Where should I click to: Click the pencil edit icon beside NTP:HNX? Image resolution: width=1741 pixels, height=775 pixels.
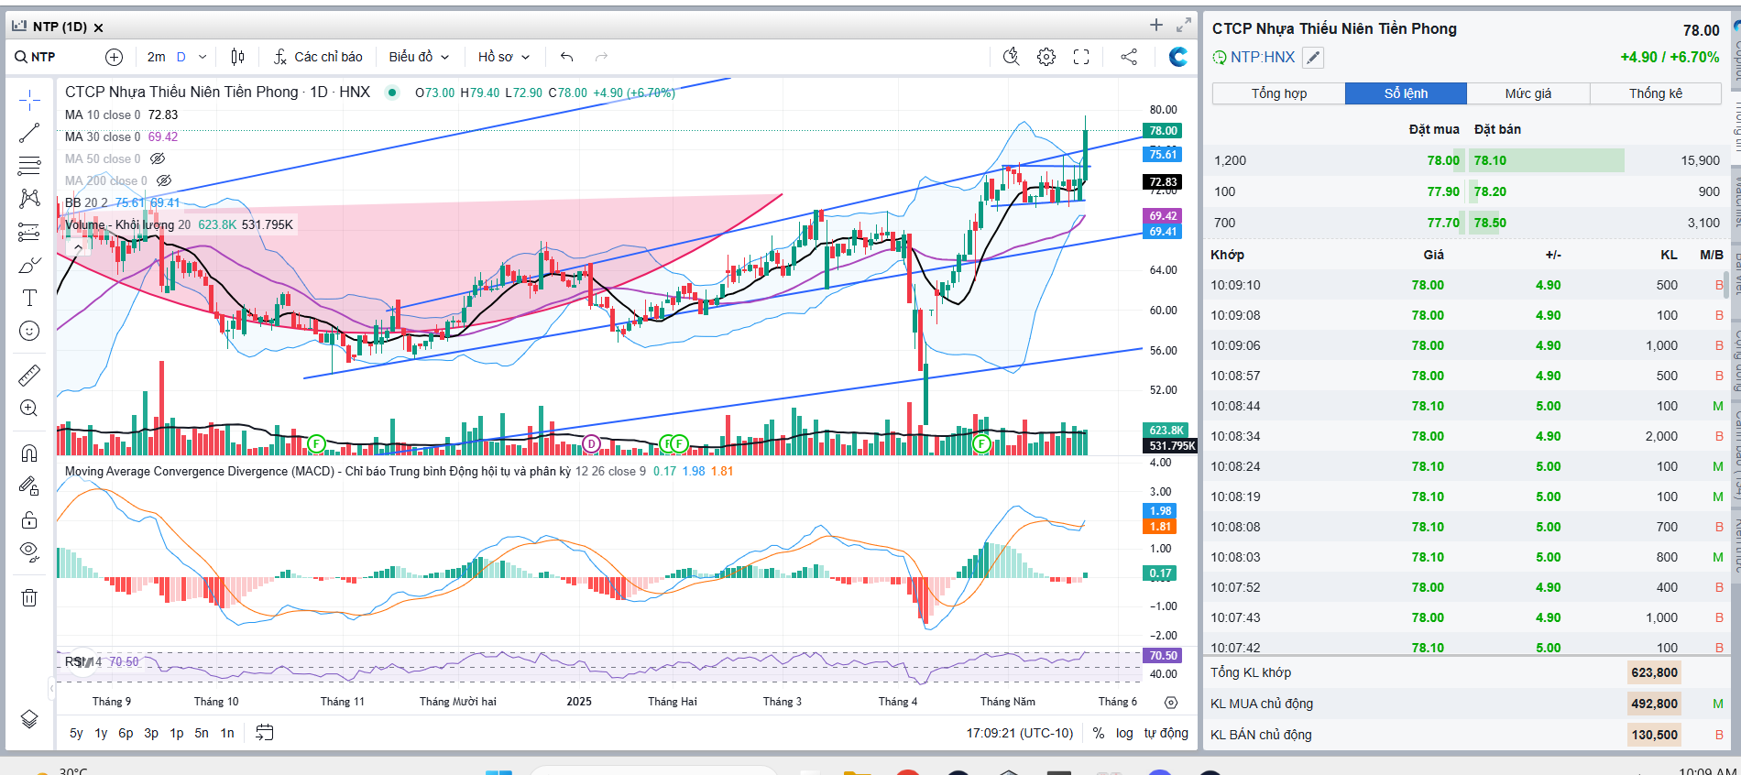tap(1313, 58)
